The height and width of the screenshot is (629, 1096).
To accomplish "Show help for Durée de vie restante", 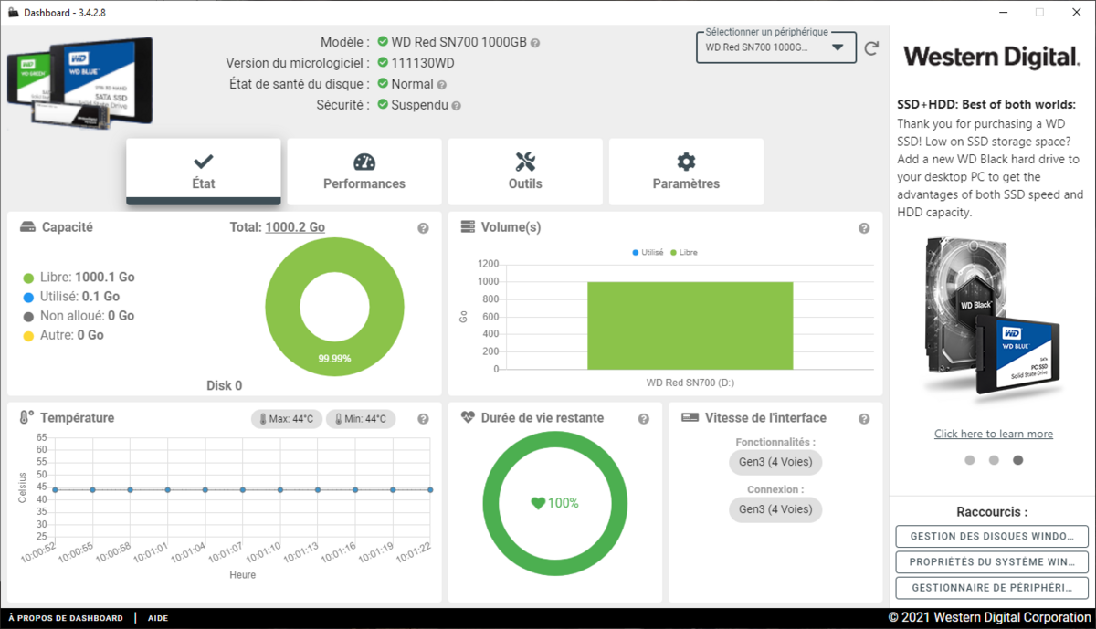I will coord(644,419).
